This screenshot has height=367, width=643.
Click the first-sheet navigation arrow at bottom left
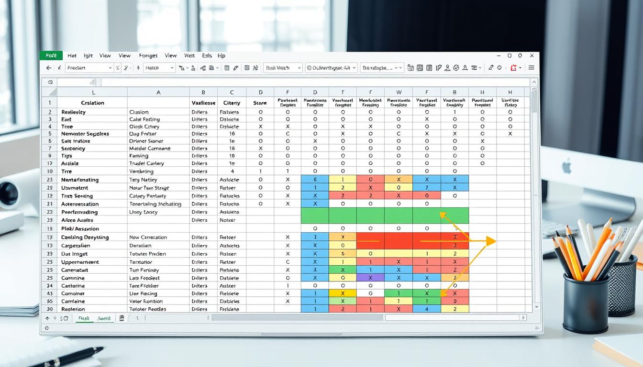(48, 318)
